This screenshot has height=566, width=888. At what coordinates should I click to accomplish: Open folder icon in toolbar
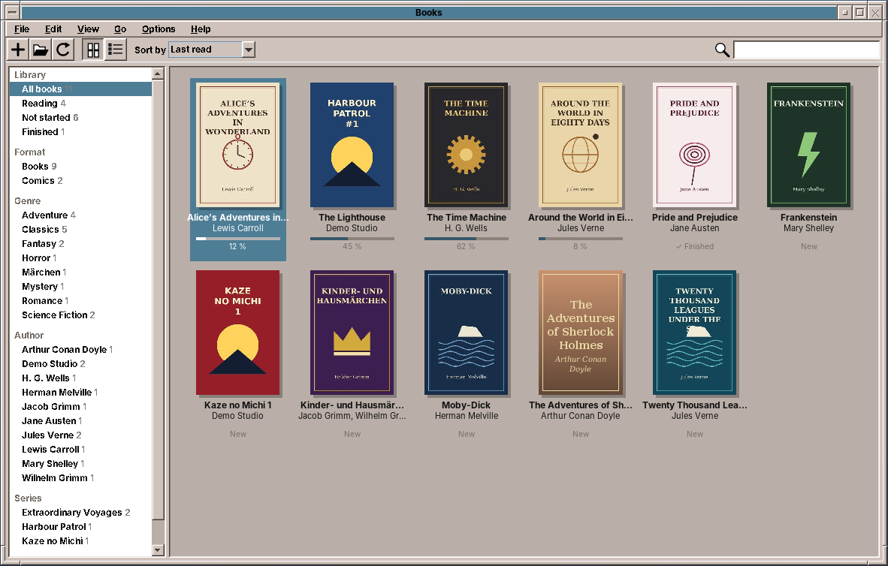[41, 50]
